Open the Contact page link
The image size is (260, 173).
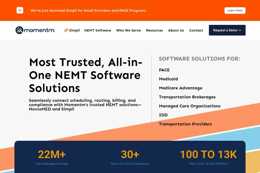pyautogui.click(x=196, y=30)
